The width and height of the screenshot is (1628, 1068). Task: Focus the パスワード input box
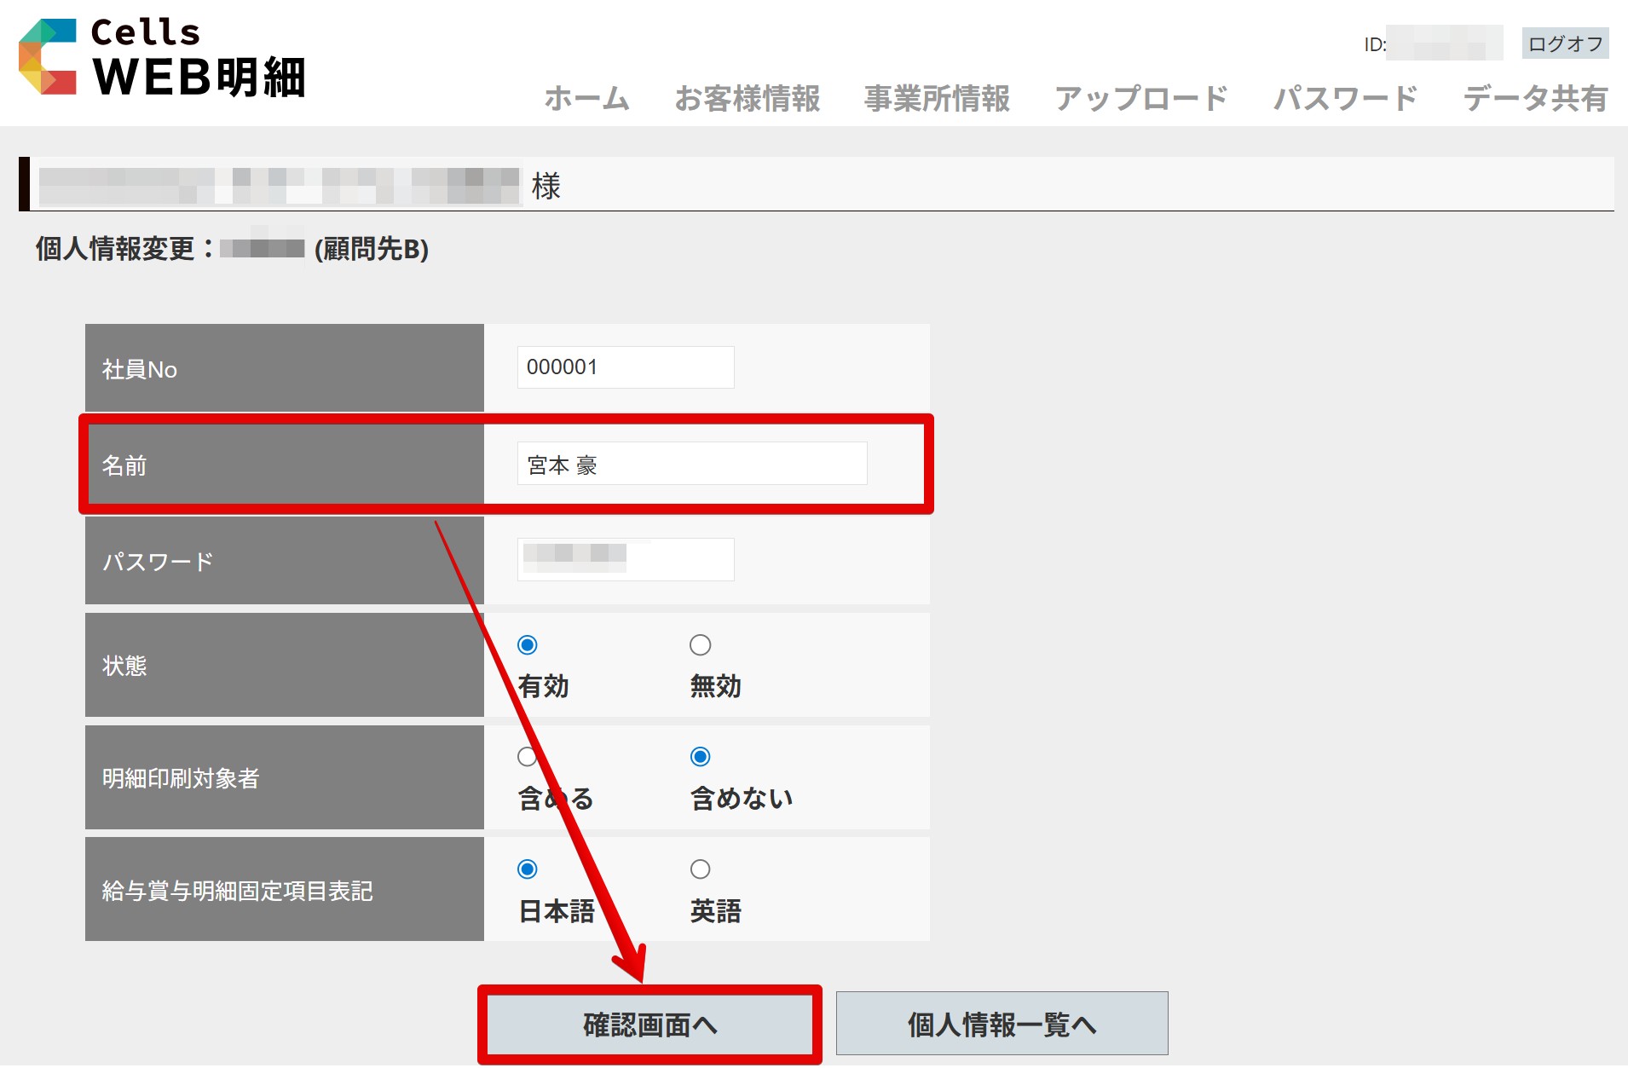click(625, 559)
